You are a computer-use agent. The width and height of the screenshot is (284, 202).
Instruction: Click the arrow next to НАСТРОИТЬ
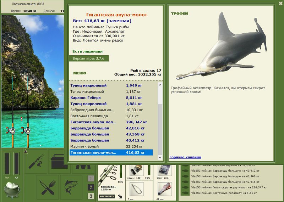[x=120, y=196]
